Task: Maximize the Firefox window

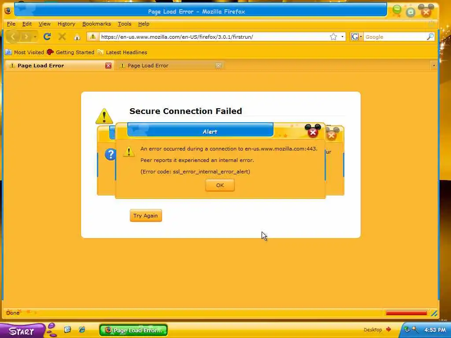Action: pyautogui.click(x=411, y=12)
